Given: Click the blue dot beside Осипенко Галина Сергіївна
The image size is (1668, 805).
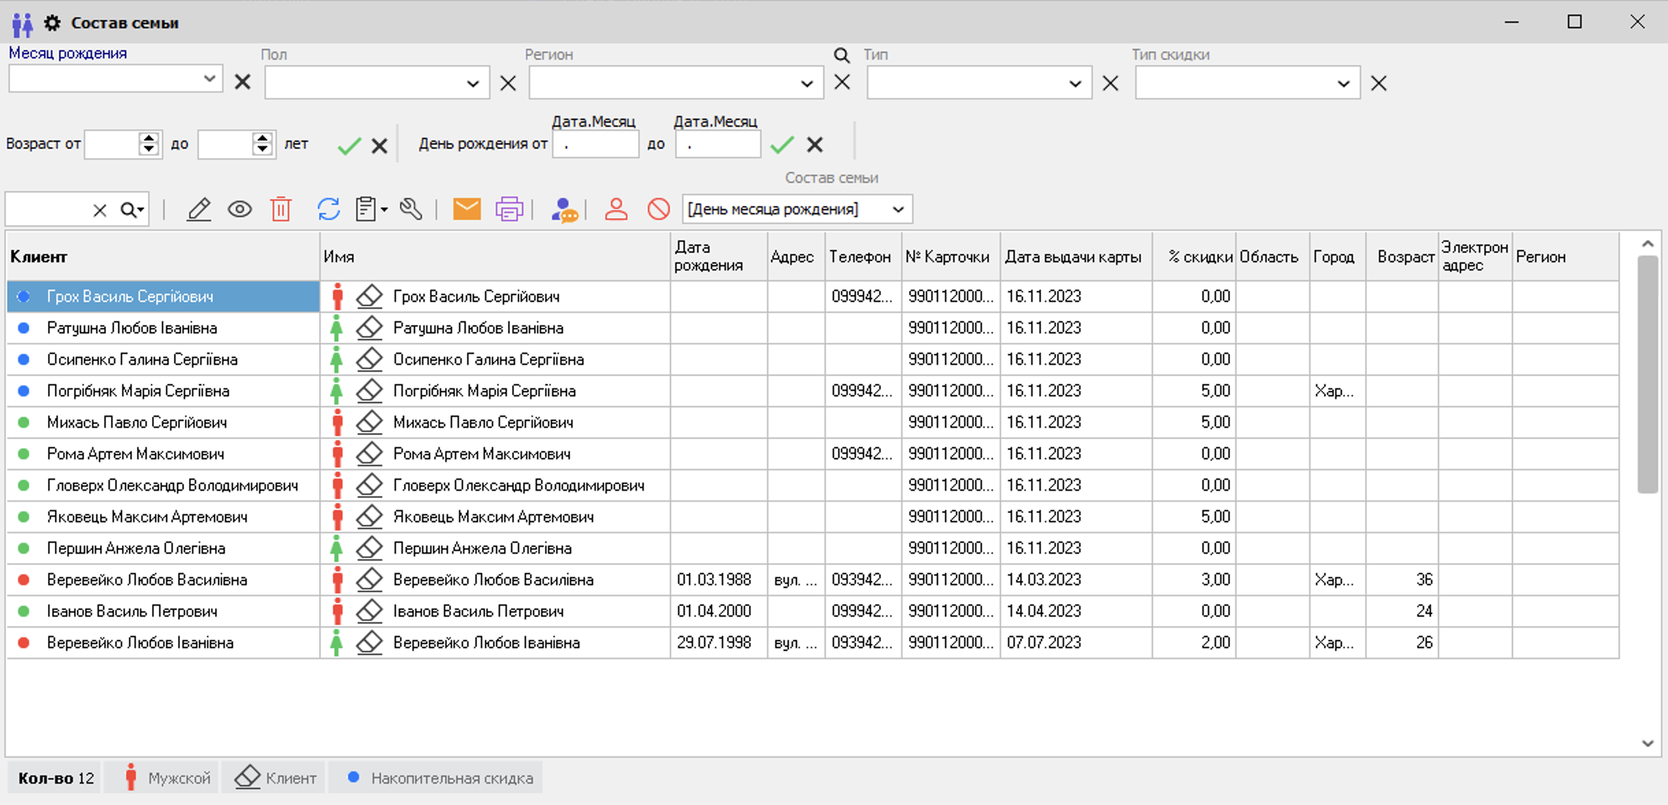Looking at the screenshot, I should [24, 359].
